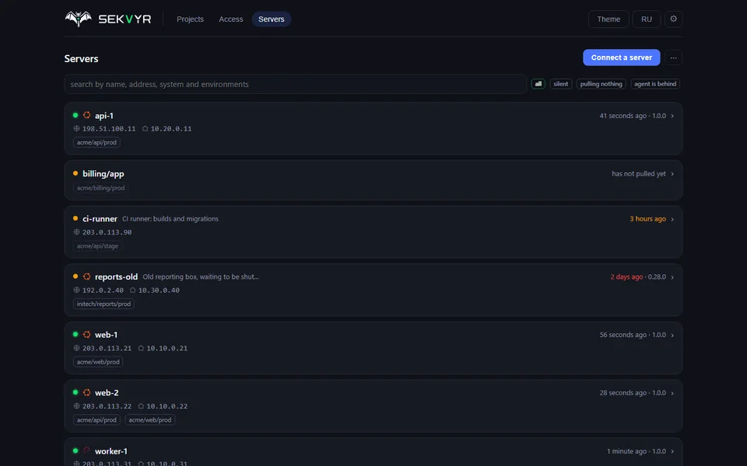This screenshot has width=747, height=466.
Task: Enable the 'silent' filter chip
Action: click(561, 84)
